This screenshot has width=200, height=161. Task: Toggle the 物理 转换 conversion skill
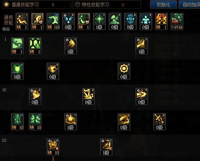[x=177, y=22]
